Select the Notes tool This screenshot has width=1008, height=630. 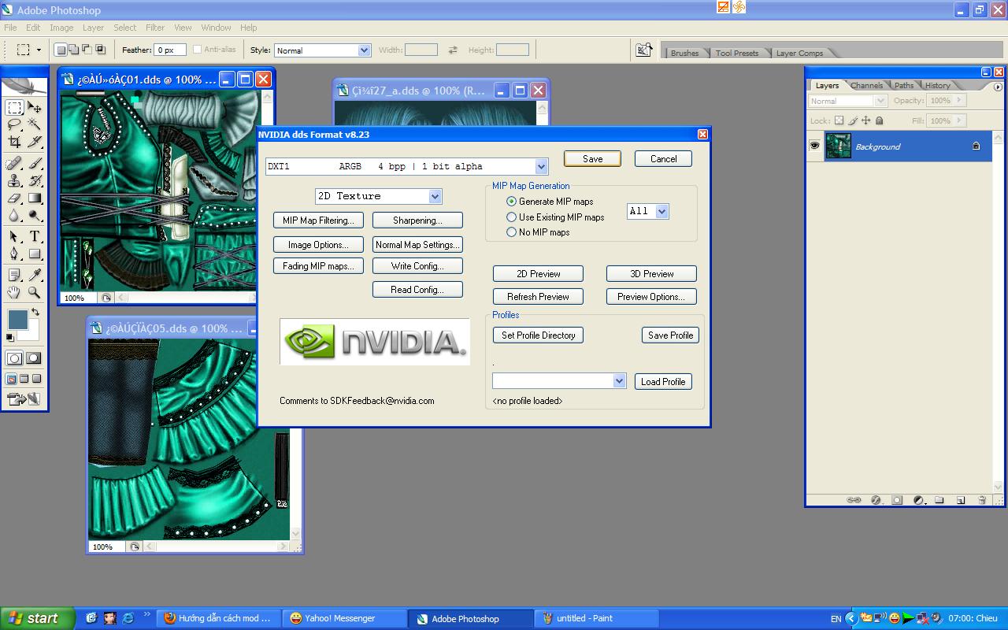tap(14, 275)
